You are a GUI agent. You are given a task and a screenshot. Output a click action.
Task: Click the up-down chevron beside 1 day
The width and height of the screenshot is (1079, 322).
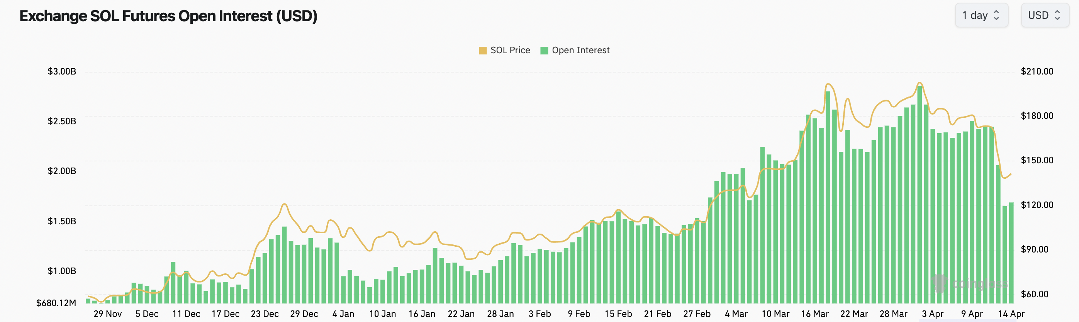(x=996, y=15)
